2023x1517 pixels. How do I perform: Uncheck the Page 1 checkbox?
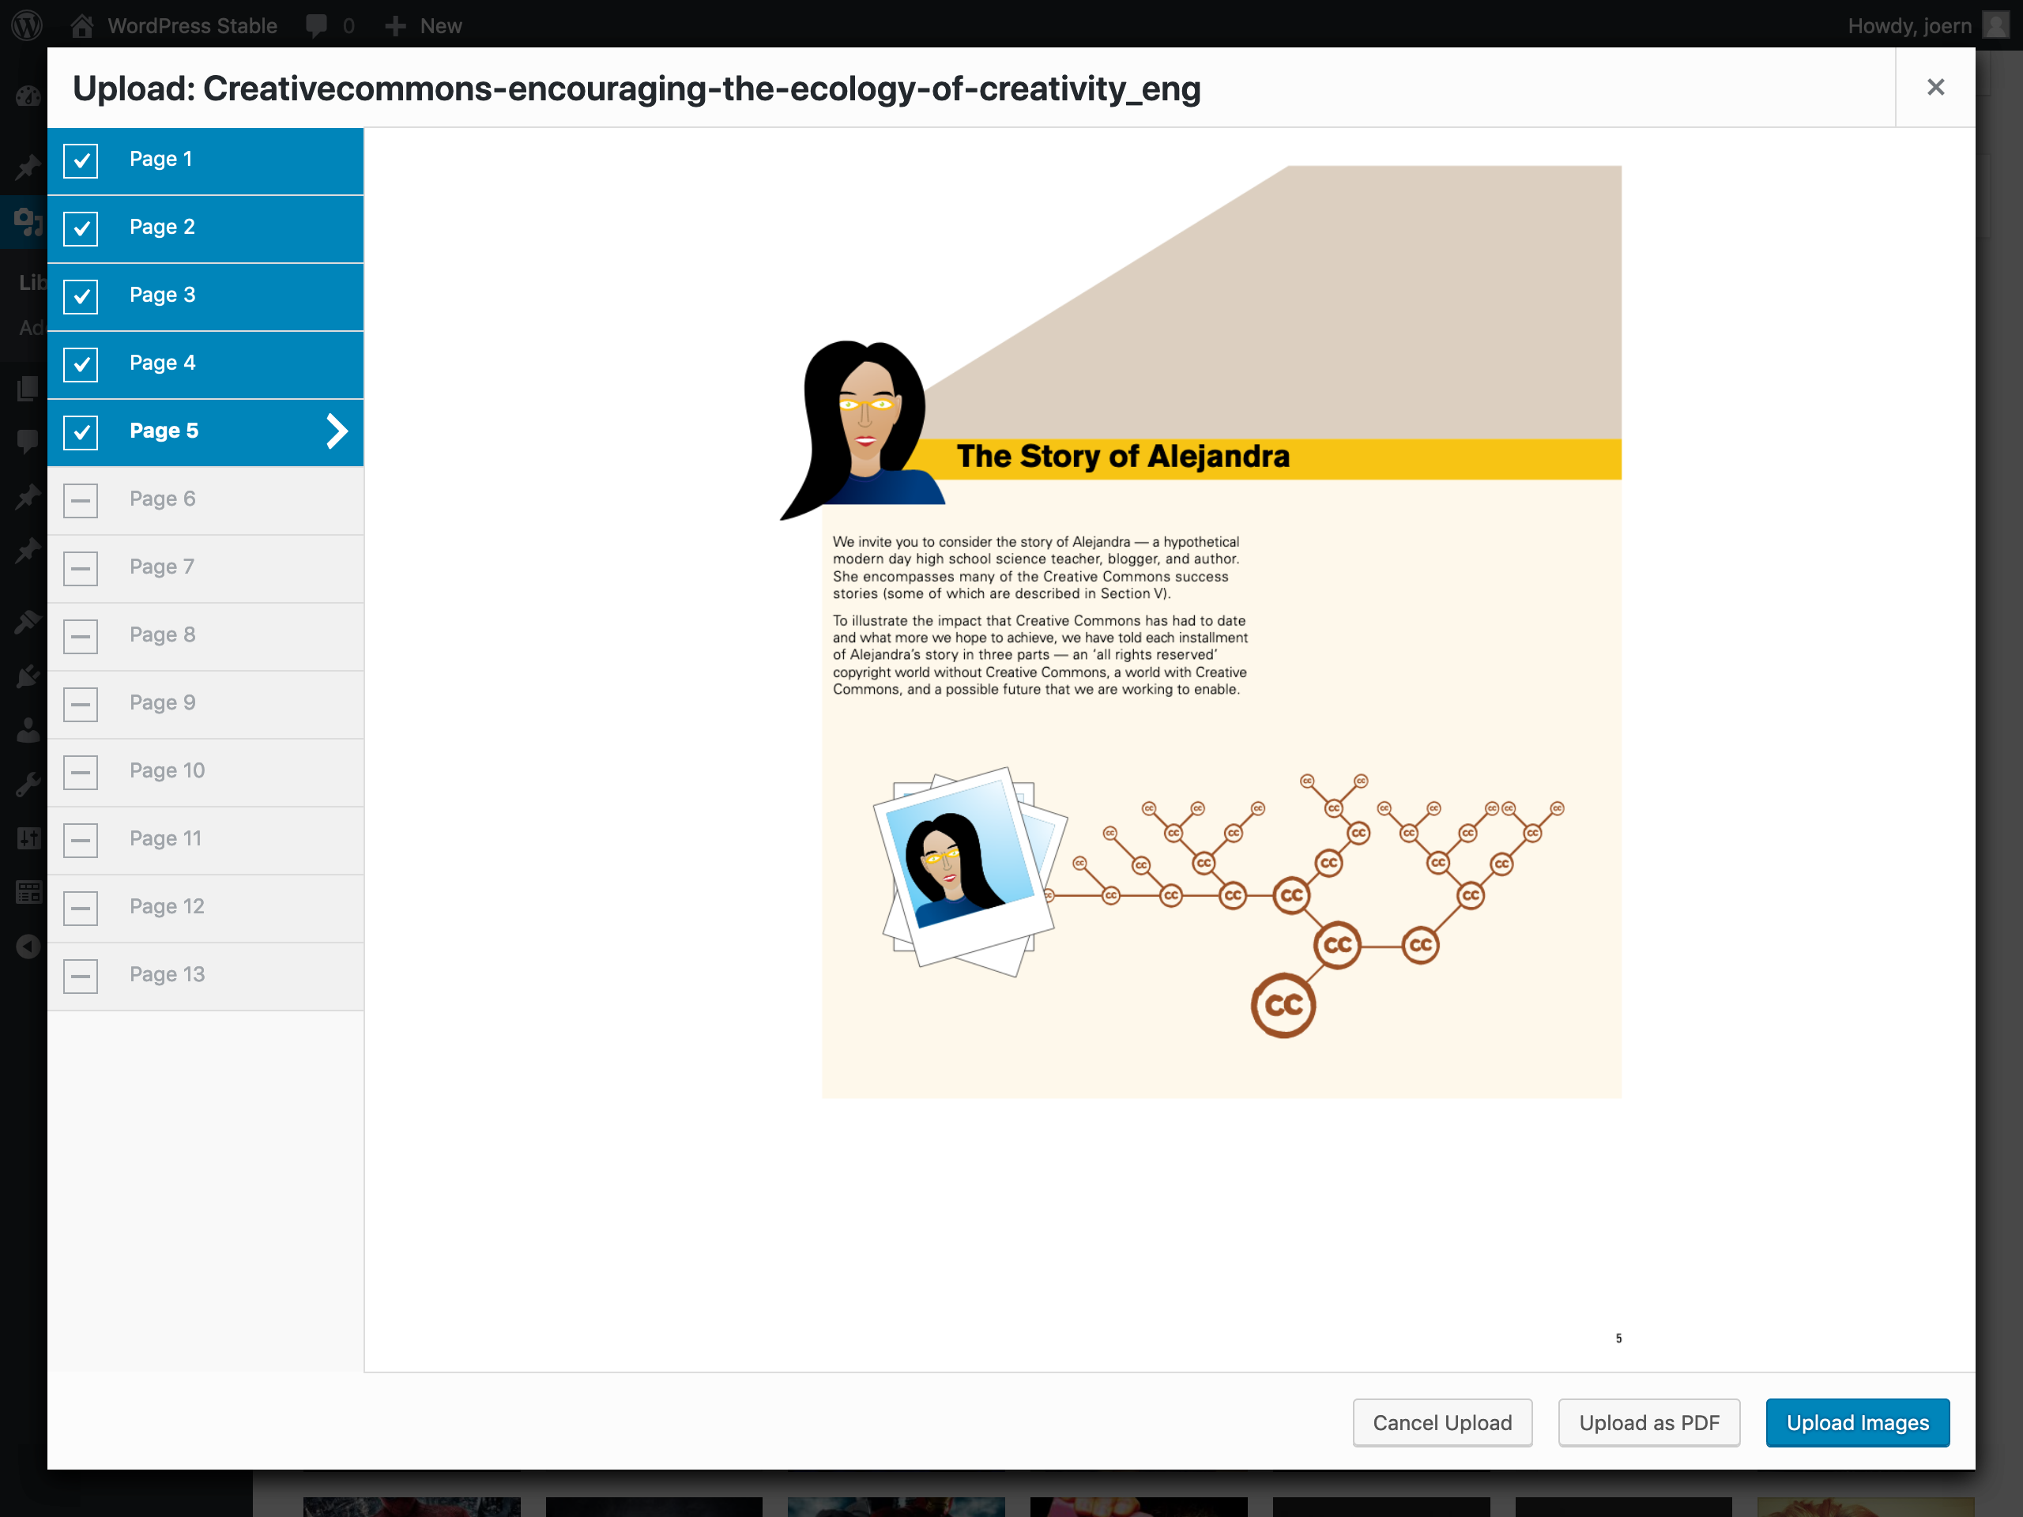click(x=81, y=160)
